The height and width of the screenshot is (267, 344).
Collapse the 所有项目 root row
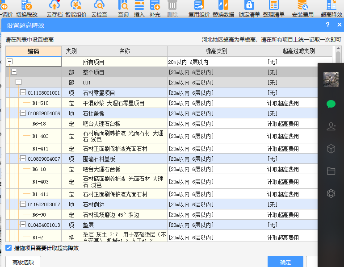pyautogui.click(x=9, y=61)
